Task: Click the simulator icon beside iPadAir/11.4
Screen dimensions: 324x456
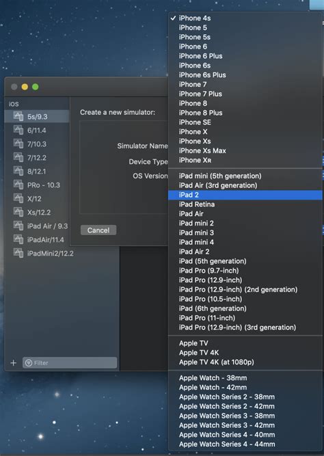Action: [x=18, y=239]
